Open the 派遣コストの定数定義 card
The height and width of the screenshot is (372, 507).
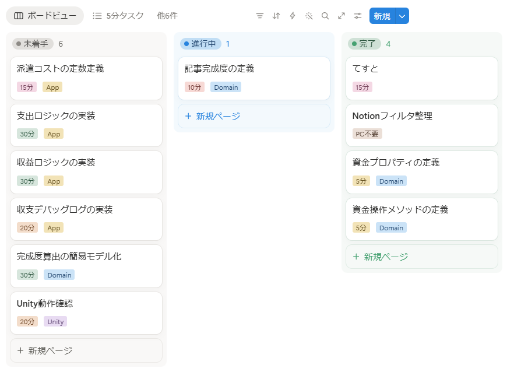86,78
